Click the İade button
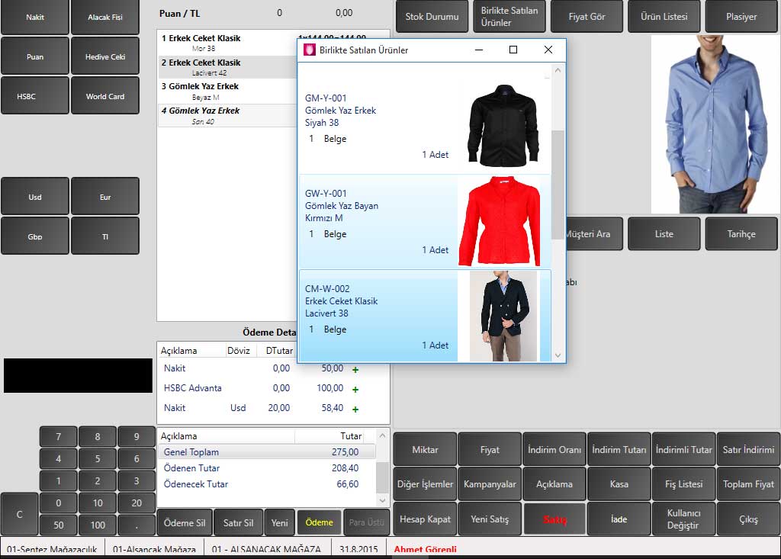Screen dimensions: 781x559 (x=619, y=519)
